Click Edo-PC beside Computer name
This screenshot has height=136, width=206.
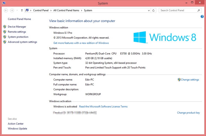click(89, 80)
